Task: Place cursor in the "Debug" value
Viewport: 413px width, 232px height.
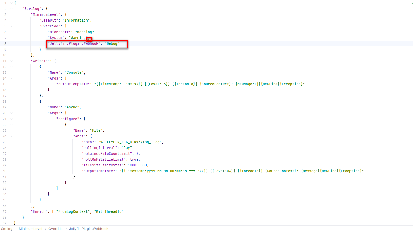Action: coord(112,43)
